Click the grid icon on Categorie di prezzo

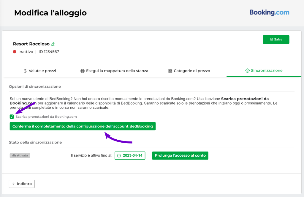coord(170,71)
